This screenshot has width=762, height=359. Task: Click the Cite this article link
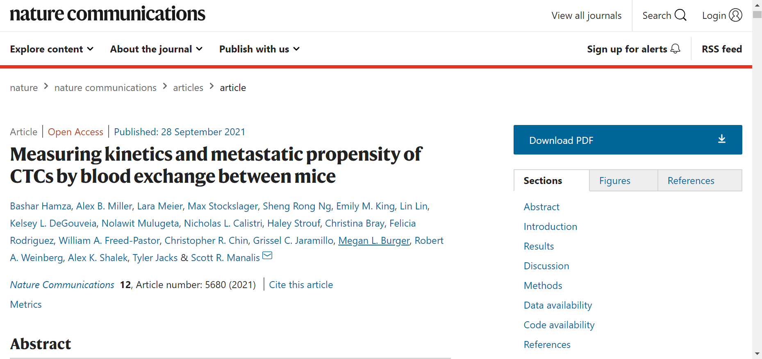click(x=301, y=285)
